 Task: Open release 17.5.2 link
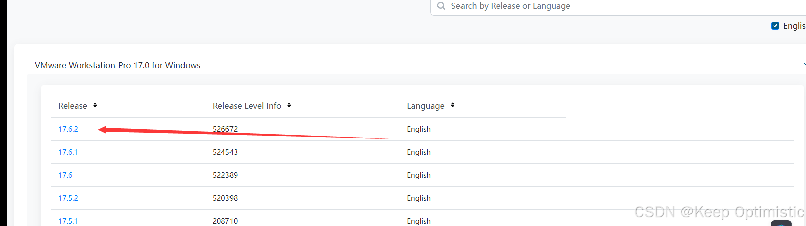(68, 198)
